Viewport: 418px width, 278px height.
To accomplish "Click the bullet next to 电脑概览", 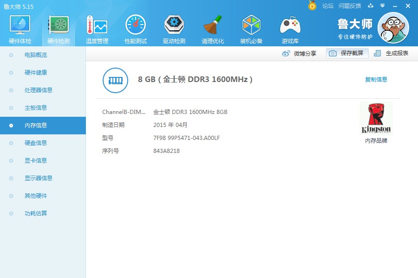I will [11, 55].
